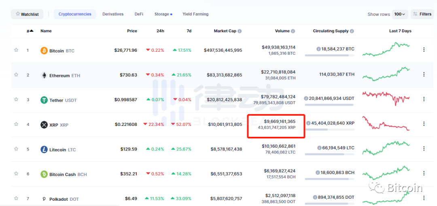The image size is (437, 206).
Task: Click the Market Cap info icon
Action: (x=240, y=31)
